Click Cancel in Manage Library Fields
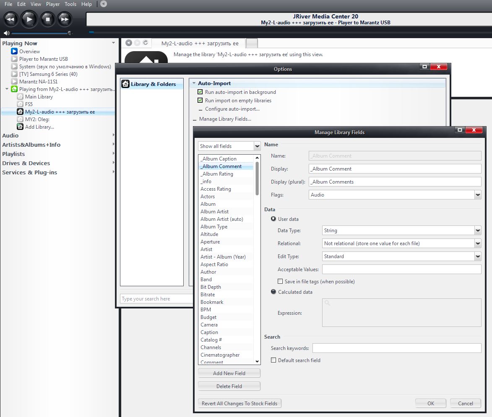492x417 pixels. tap(465, 403)
